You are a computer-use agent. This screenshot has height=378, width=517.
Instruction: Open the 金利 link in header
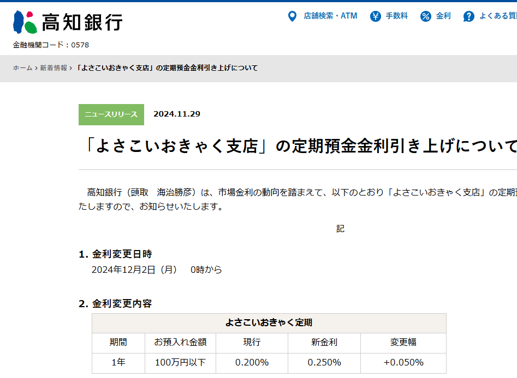tap(443, 16)
